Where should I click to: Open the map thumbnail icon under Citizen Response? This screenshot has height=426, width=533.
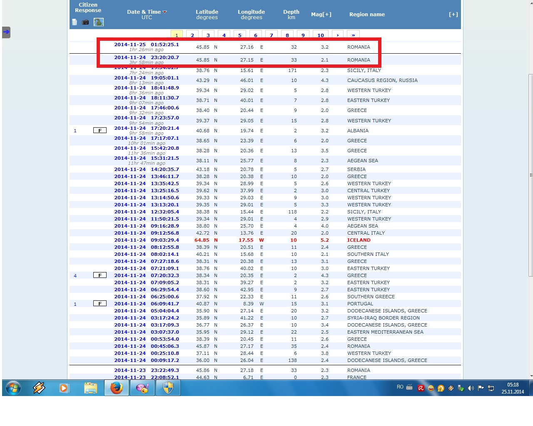[x=99, y=22]
